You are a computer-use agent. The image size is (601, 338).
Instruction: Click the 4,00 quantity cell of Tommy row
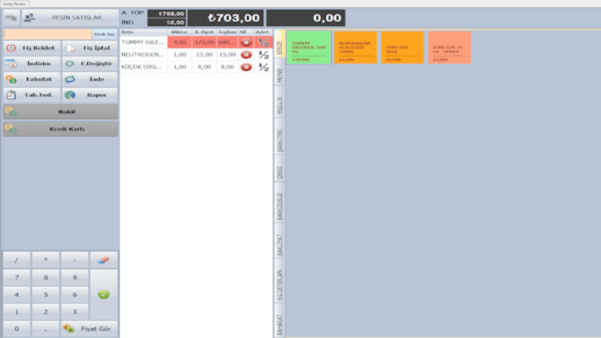180,42
